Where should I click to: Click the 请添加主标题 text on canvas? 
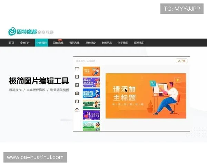(124, 93)
